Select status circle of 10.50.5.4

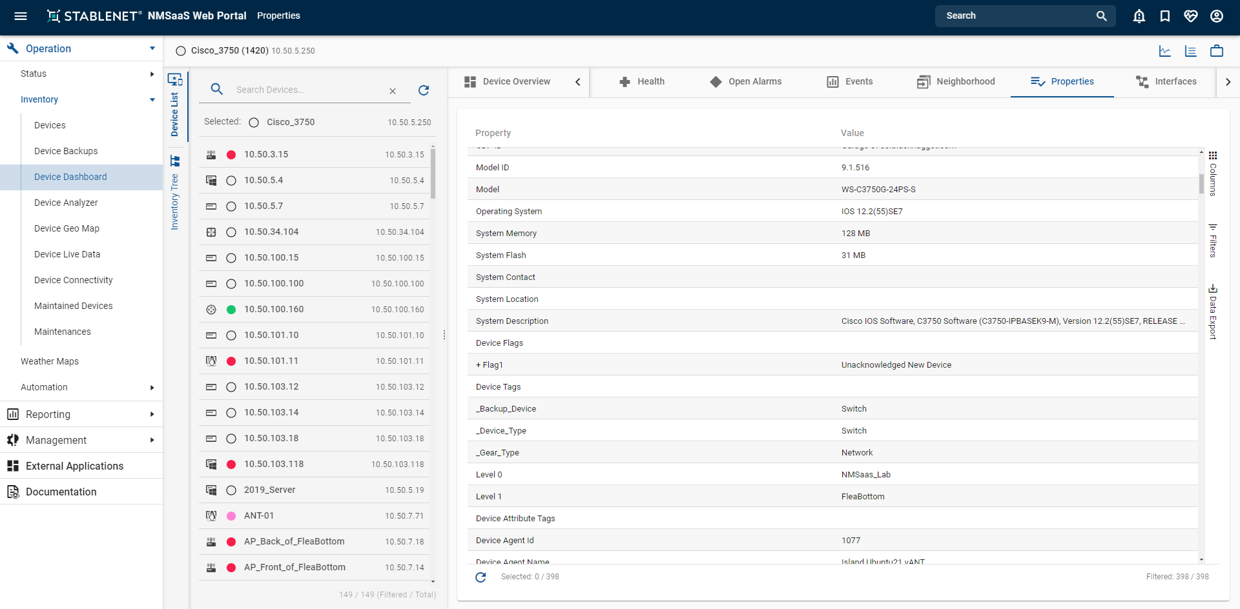pyautogui.click(x=231, y=181)
